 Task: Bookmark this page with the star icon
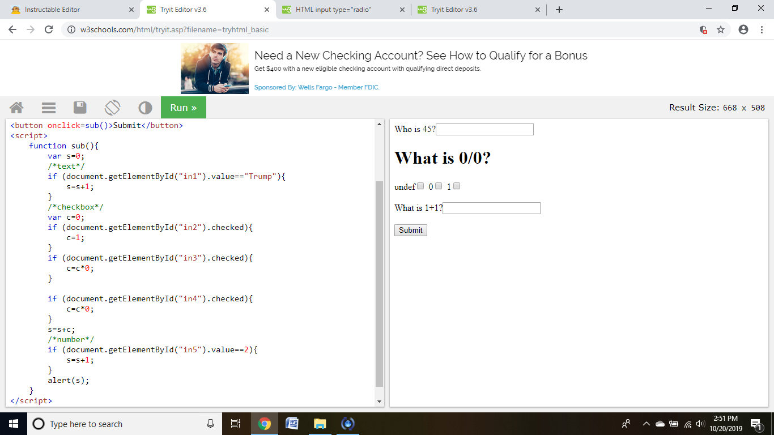(x=721, y=29)
